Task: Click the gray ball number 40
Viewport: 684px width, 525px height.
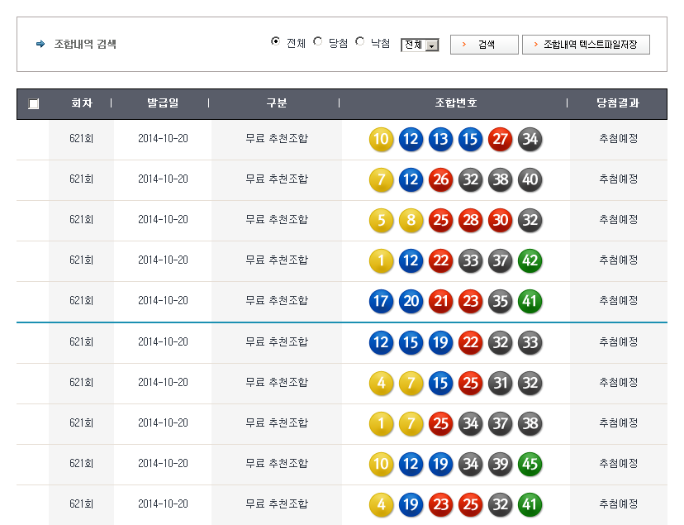Action: [530, 179]
